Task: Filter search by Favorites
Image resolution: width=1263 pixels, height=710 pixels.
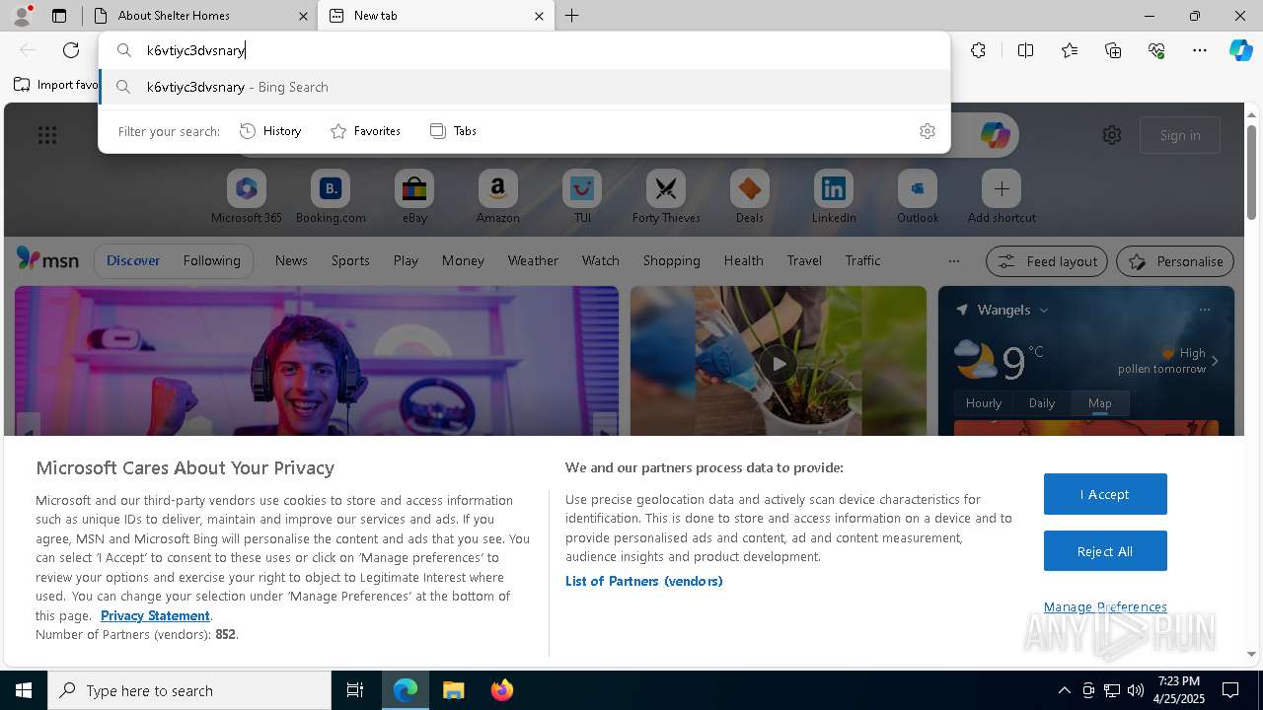Action: click(x=365, y=131)
